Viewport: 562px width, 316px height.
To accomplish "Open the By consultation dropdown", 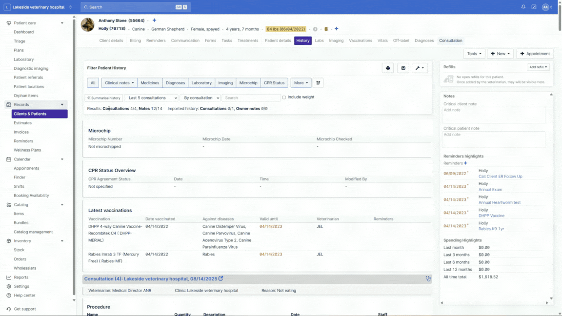I will [200, 98].
